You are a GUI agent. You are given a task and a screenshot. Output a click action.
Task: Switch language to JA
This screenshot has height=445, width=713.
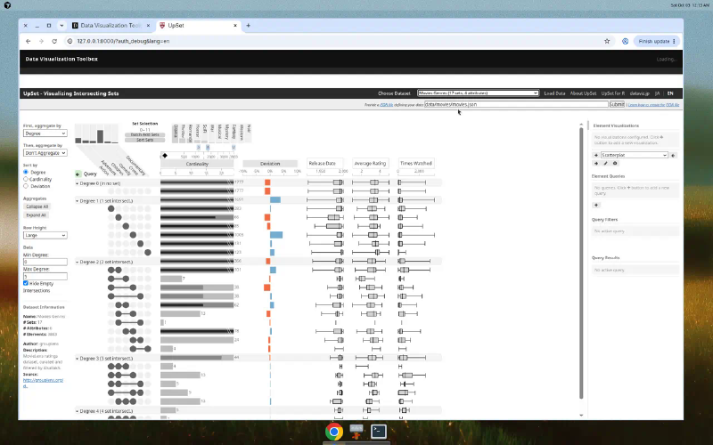coord(657,93)
